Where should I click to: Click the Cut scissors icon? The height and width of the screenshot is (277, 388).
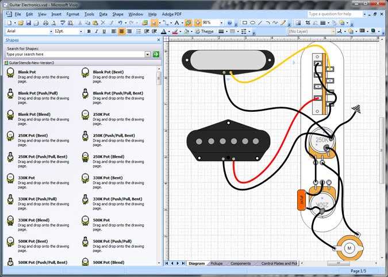tap(80, 23)
